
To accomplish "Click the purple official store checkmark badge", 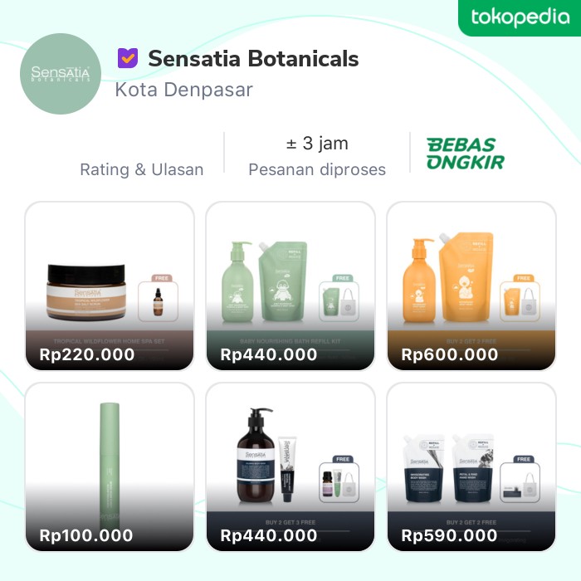I will coord(127,59).
